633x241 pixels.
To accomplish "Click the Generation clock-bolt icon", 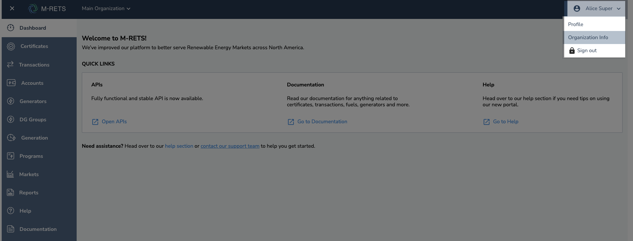I will (x=11, y=138).
